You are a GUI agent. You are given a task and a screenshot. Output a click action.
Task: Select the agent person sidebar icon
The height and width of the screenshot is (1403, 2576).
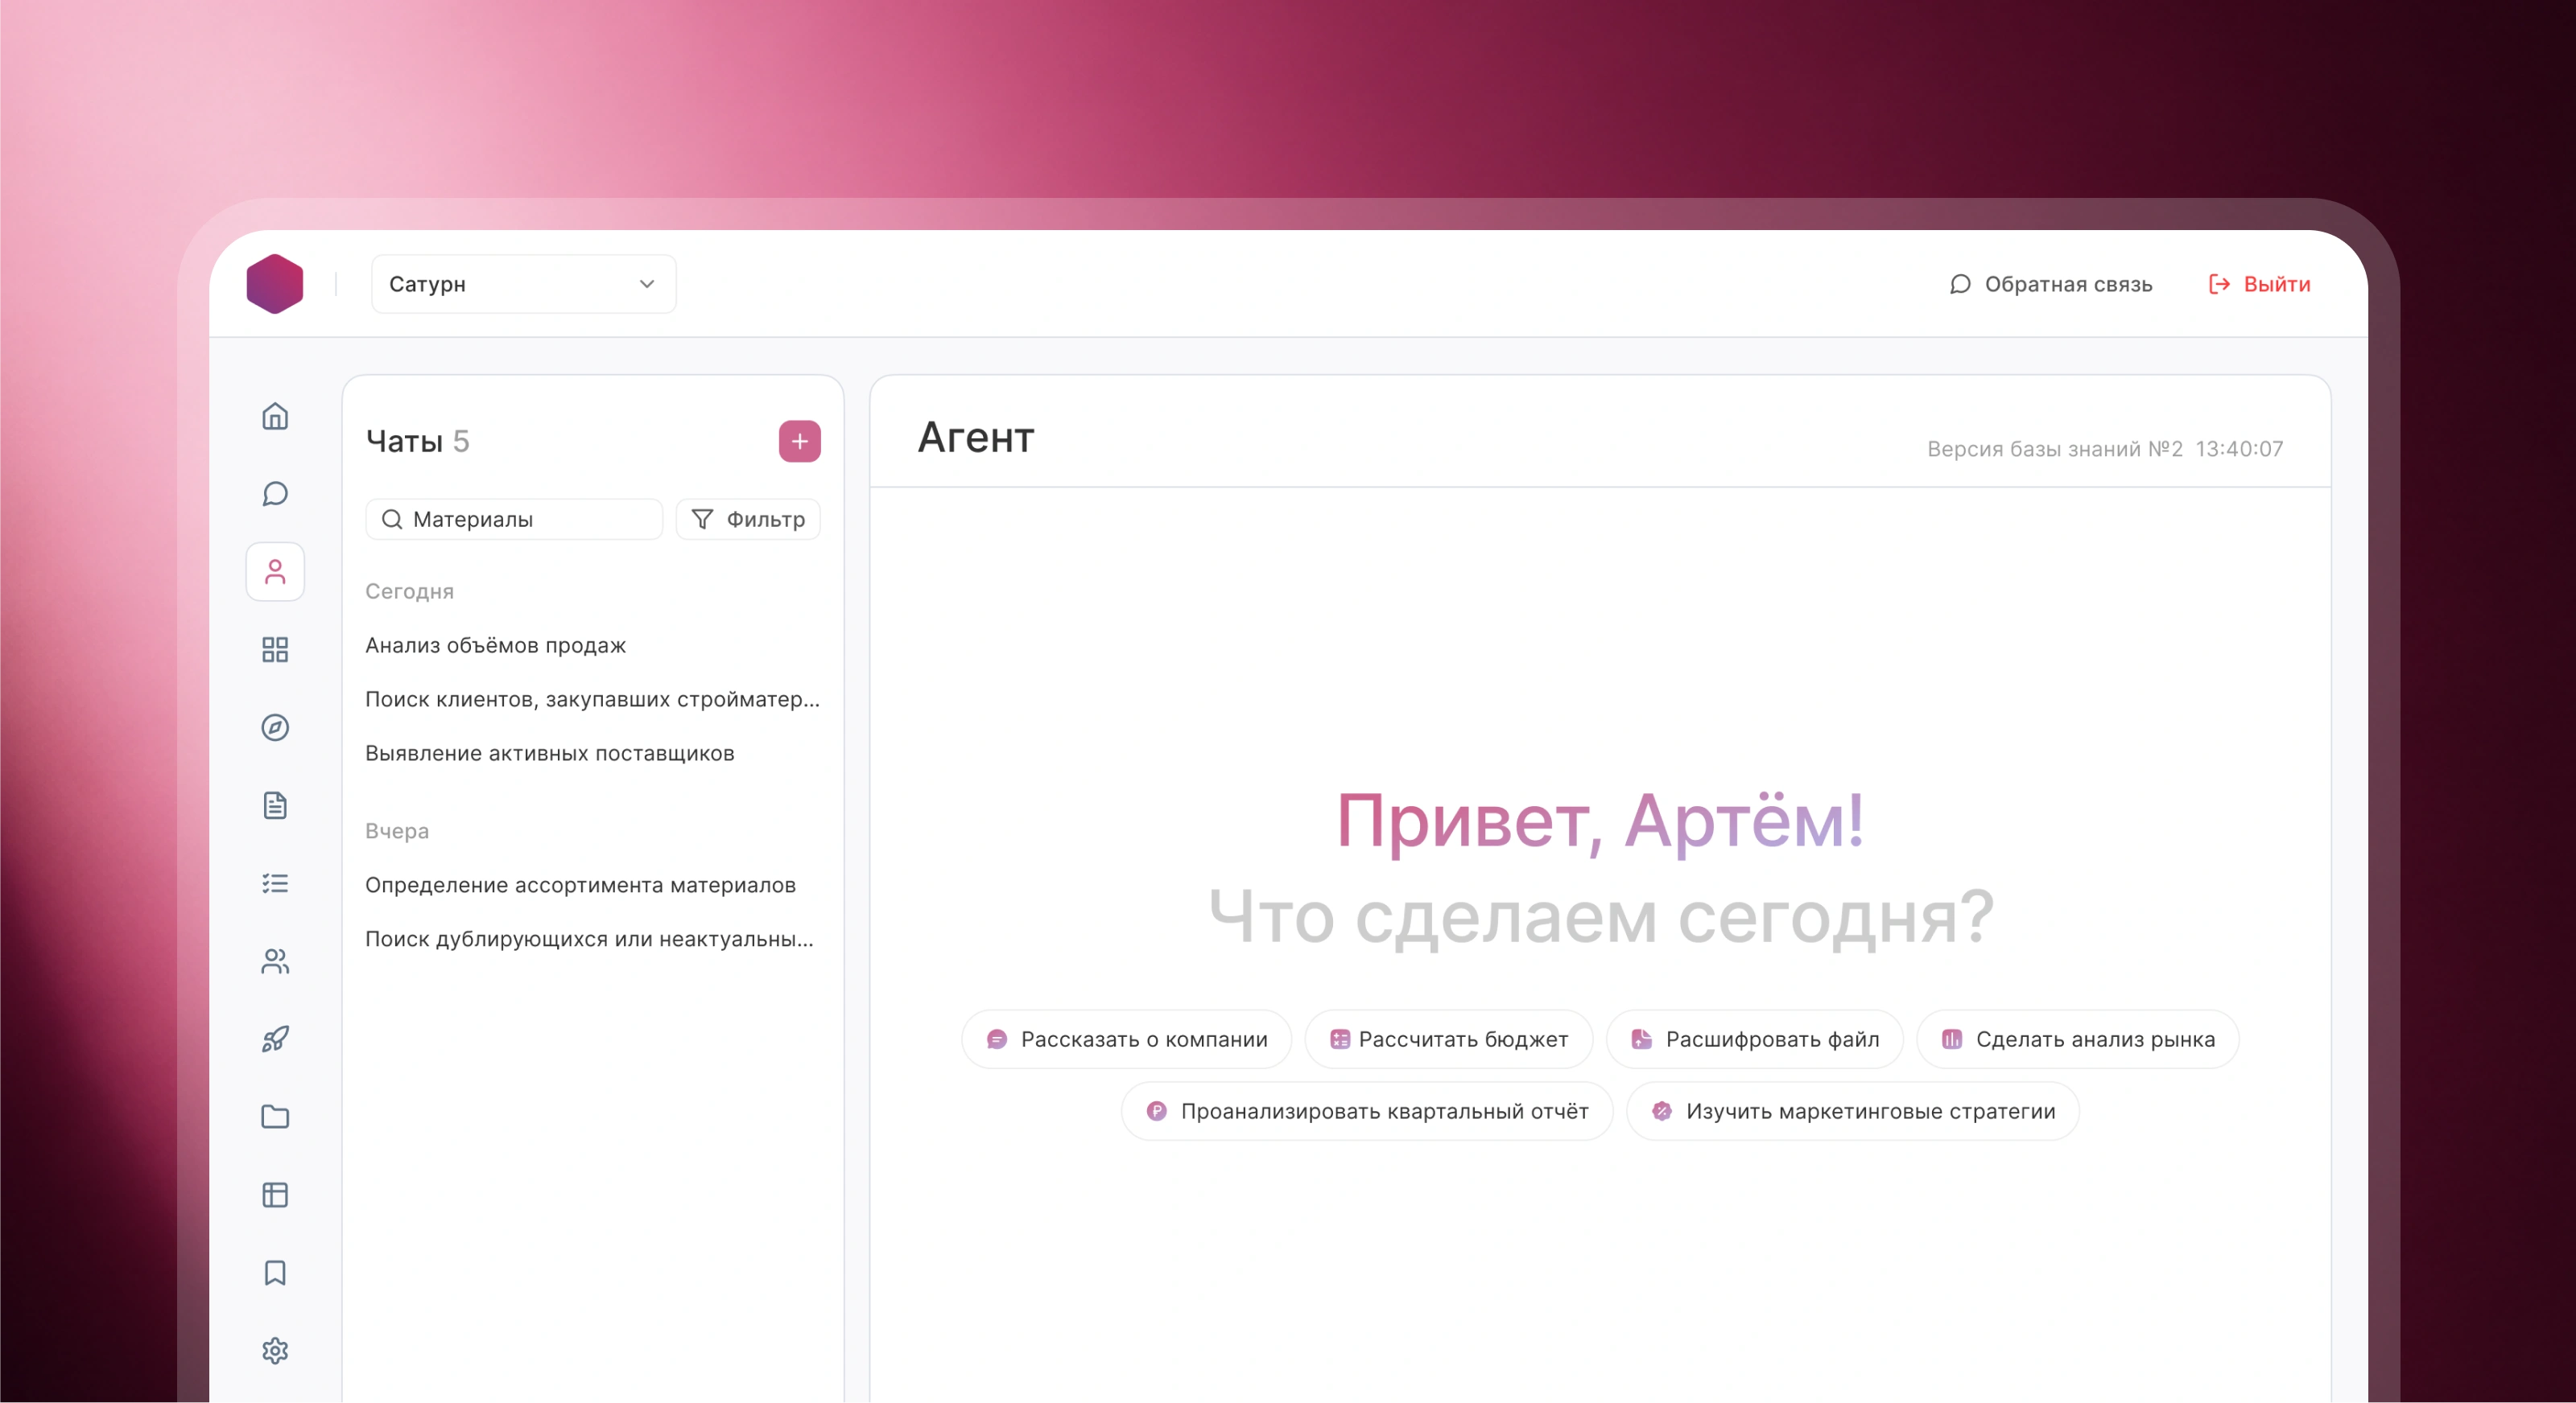pos(275,572)
